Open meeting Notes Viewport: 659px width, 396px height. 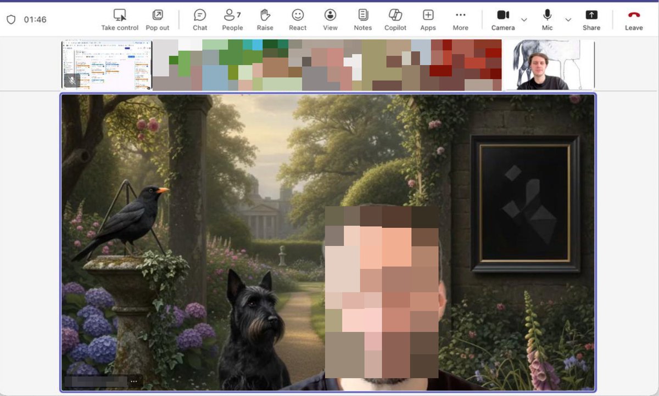(362, 20)
